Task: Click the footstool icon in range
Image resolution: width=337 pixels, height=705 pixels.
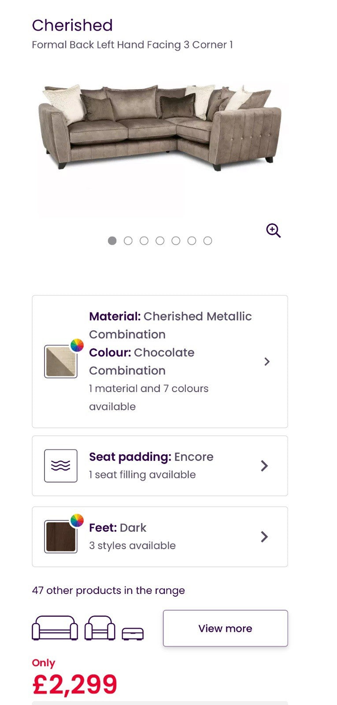Action: (133, 634)
